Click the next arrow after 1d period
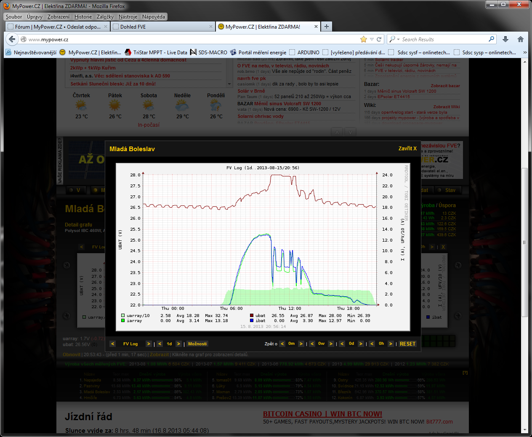Screen dimensions: 532x437 pyautogui.click(x=178, y=344)
